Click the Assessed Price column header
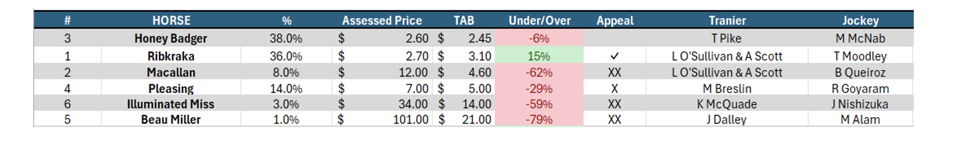Screen dimensions: 953x141 pos(382,20)
